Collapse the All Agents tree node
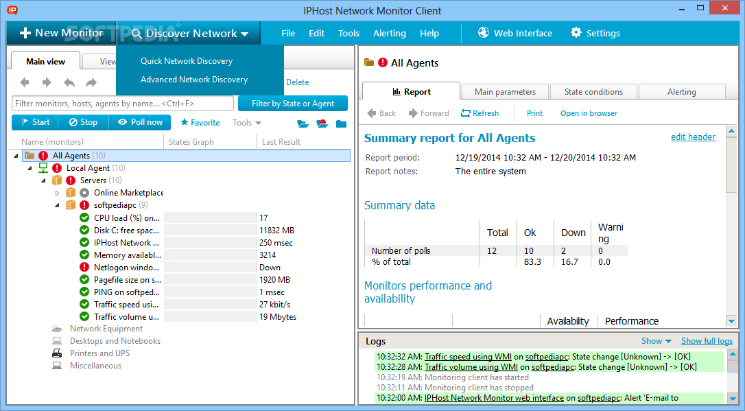745x411 pixels. tap(16, 155)
